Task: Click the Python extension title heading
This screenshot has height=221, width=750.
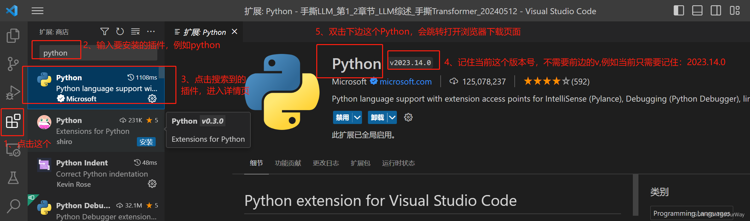Action: point(356,63)
